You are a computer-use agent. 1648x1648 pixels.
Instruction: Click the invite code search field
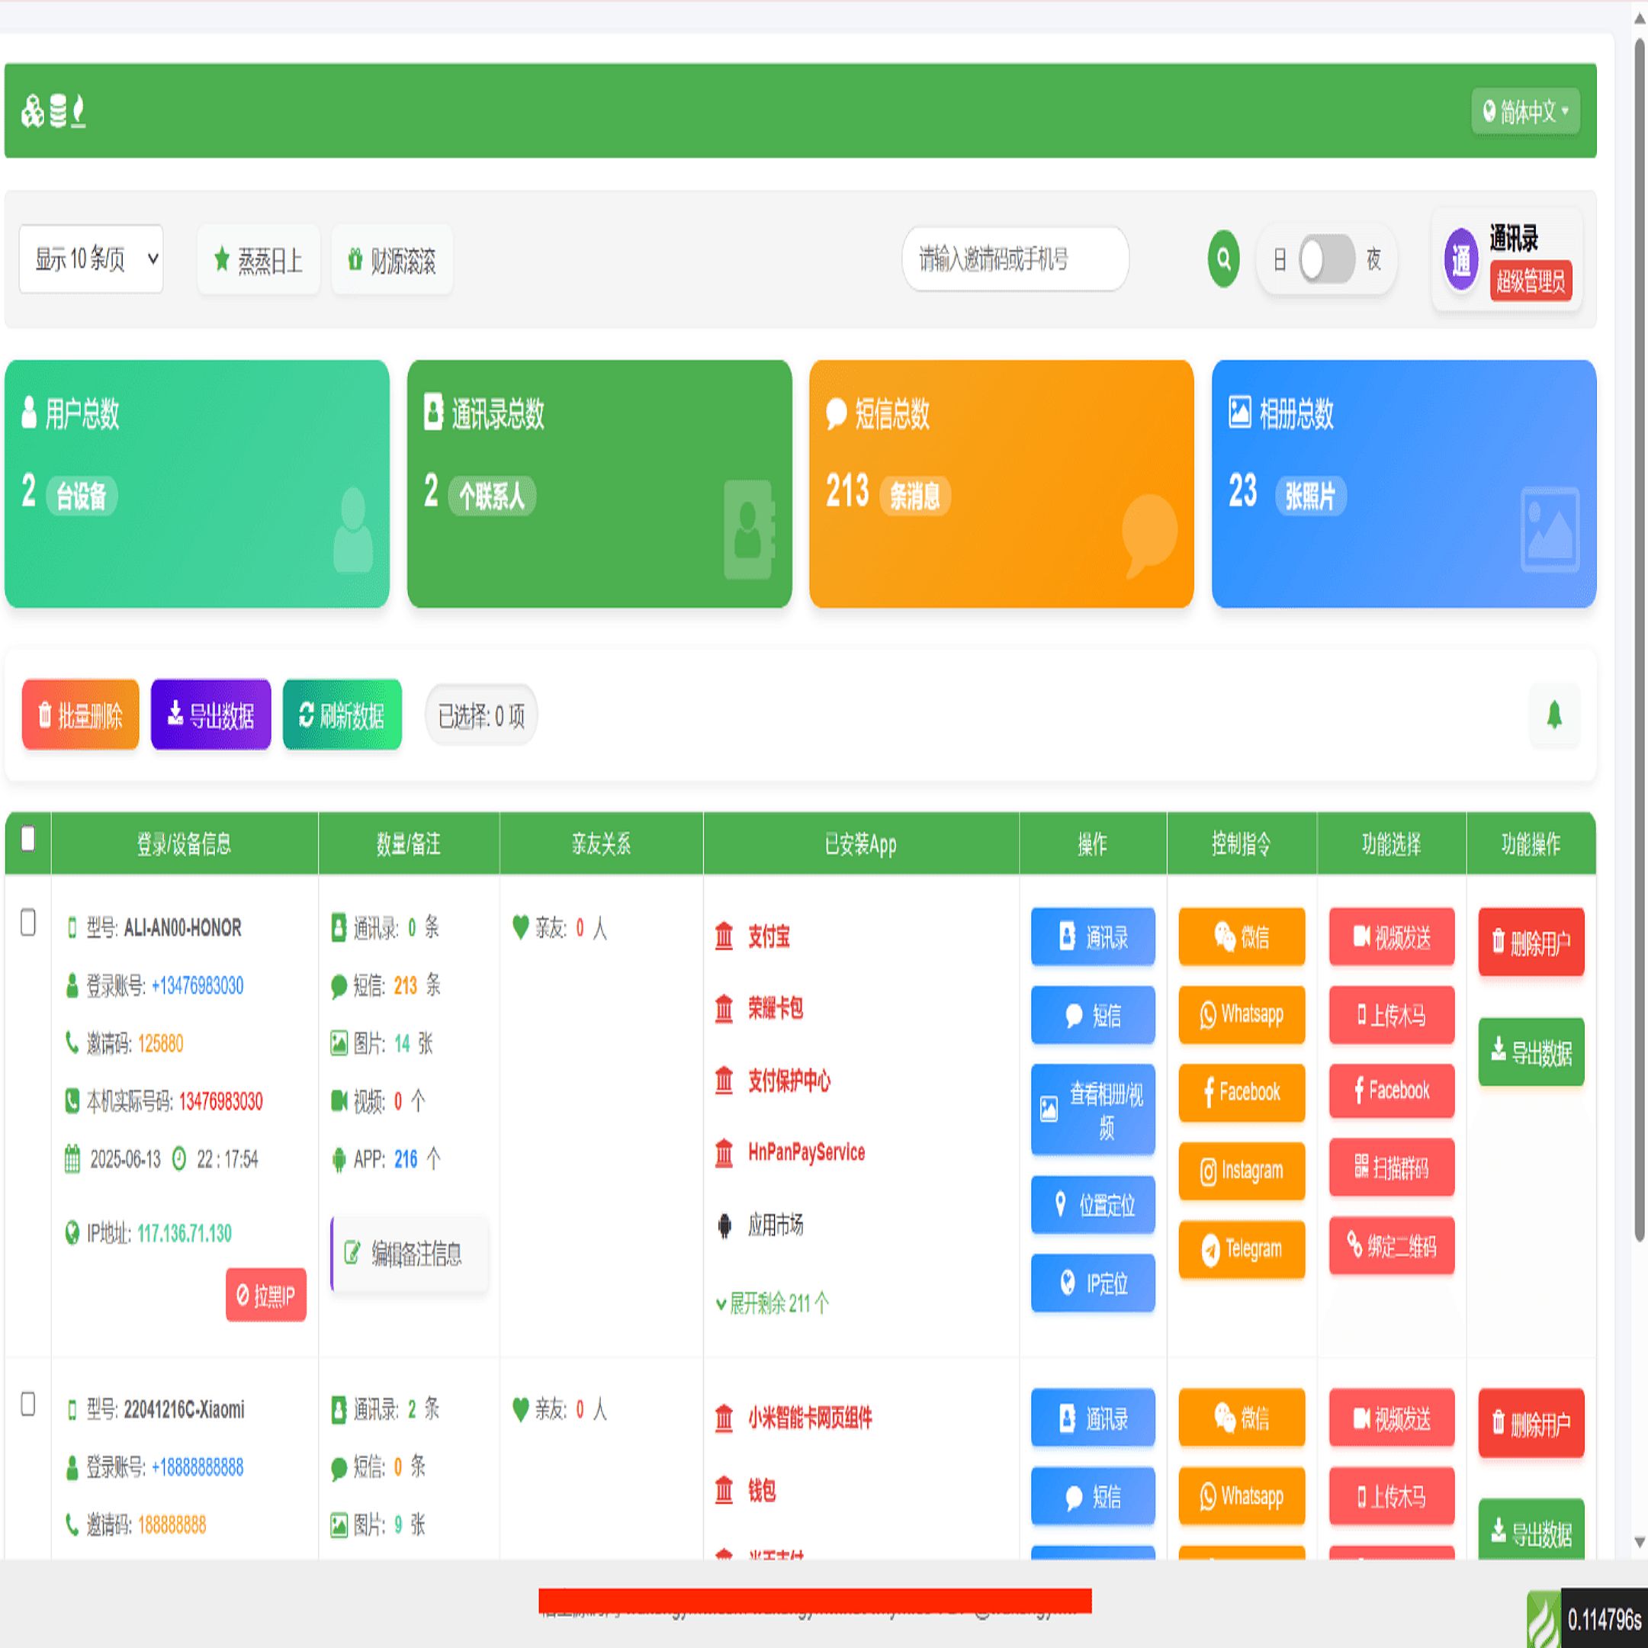(x=1015, y=260)
